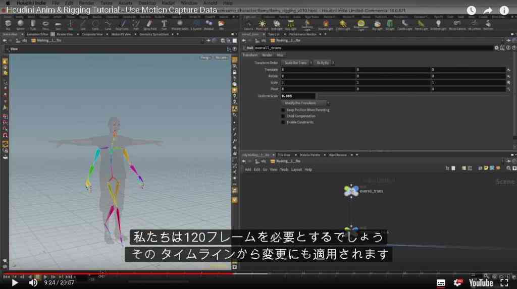
Task: Click the overall_trans node icon
Action: [351, 191]
